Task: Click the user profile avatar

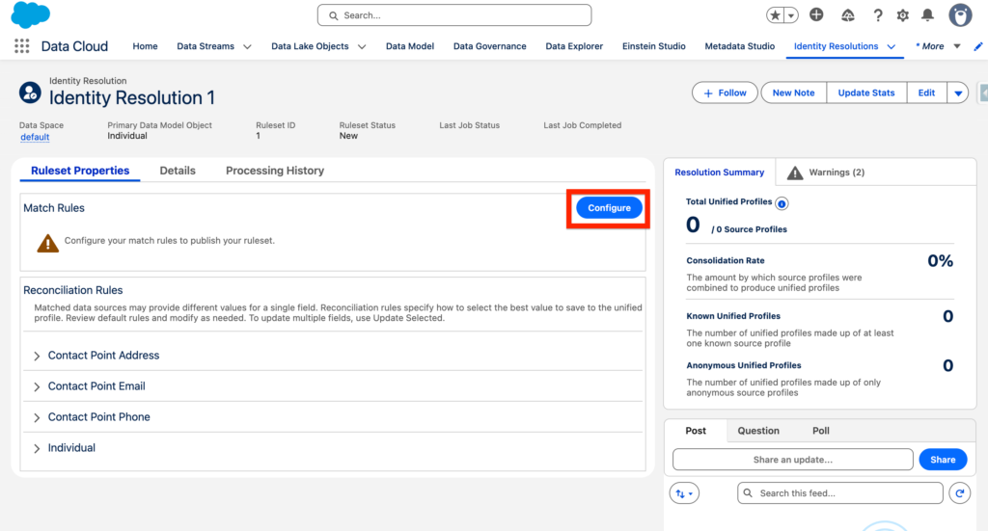Action: tap(960, 15)
